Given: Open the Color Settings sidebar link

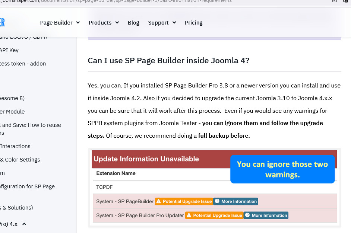Looking at the screenshot, I should pos(20,160).
